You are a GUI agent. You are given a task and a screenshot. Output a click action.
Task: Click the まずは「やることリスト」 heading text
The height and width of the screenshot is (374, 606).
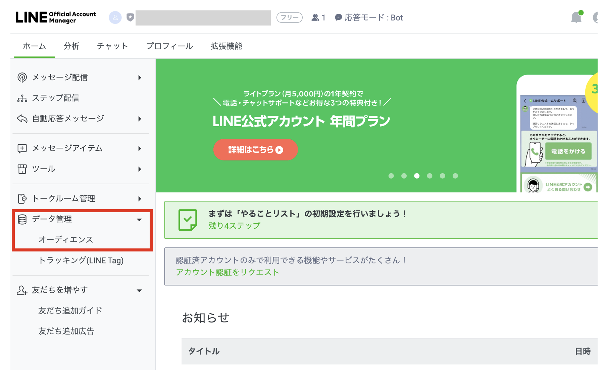tap(308, 214)
